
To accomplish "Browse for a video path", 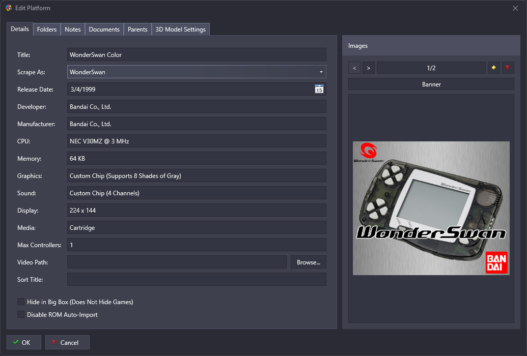I will 308,262.
